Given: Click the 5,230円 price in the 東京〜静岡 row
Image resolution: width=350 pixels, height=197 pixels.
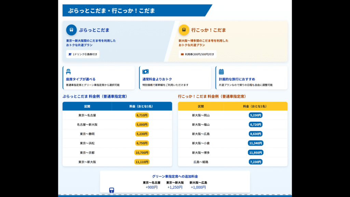Looking at the screenshot, I should click(x=142, y=134).
